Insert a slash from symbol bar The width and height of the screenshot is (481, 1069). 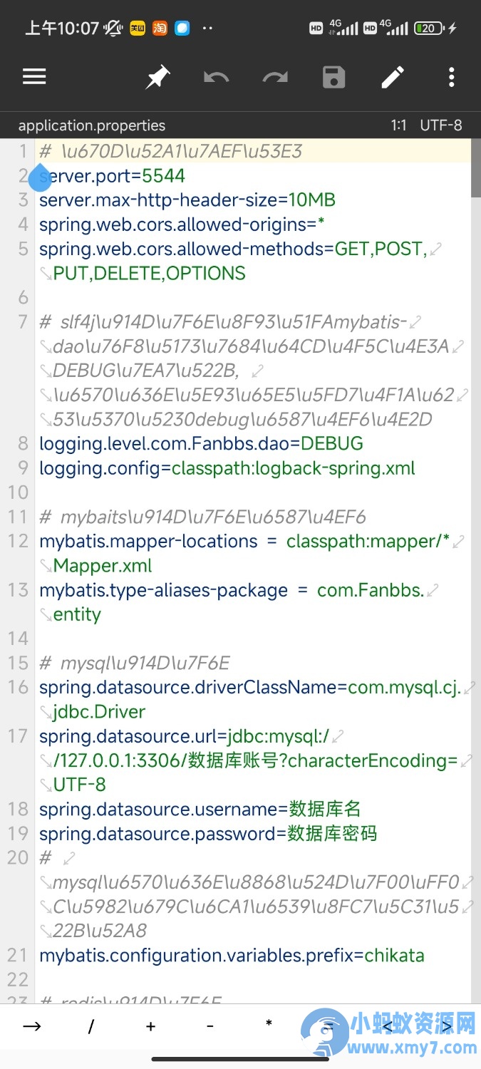91,1026
